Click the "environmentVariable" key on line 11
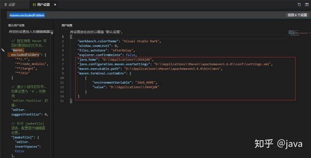This screenshot has width=311, height=158. click(112, 82)
